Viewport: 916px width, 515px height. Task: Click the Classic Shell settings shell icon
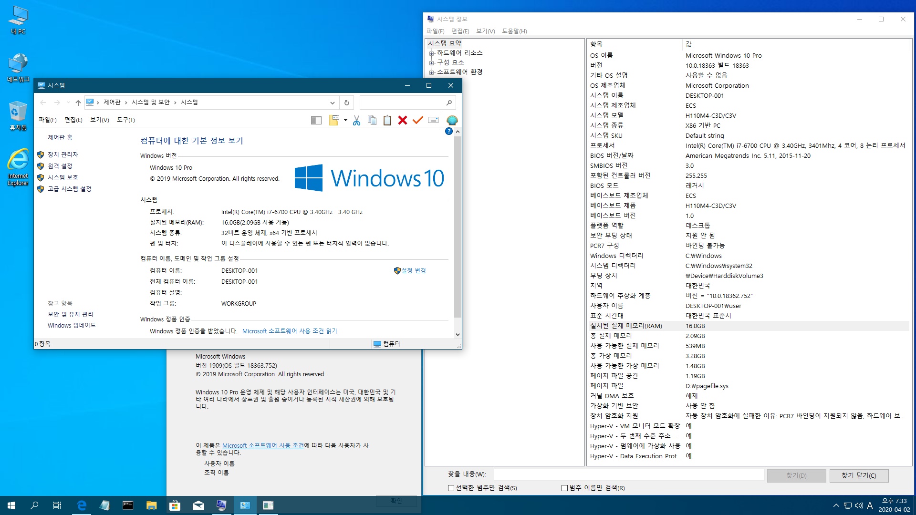tap(452, 120)
